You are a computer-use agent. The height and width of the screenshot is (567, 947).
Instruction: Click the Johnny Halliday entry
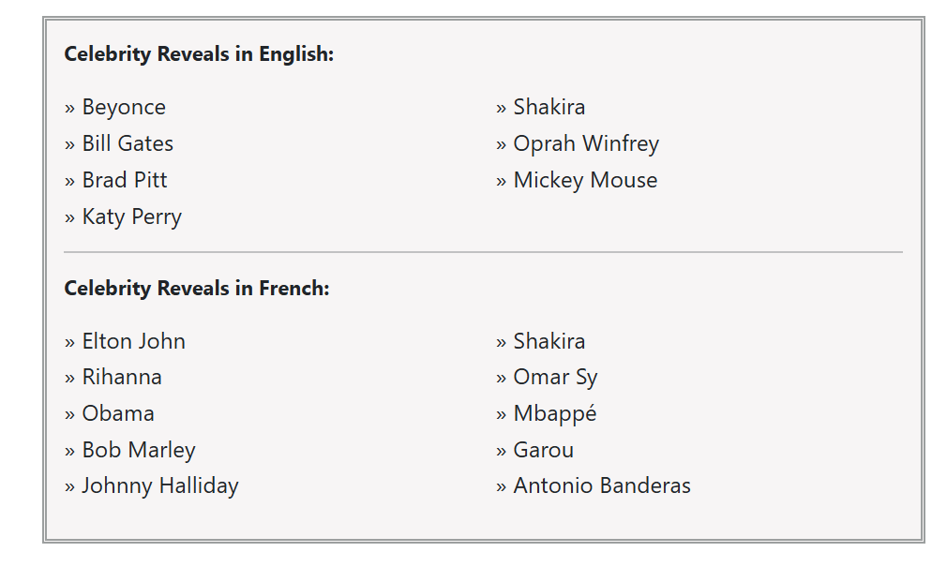pos(160,485)
